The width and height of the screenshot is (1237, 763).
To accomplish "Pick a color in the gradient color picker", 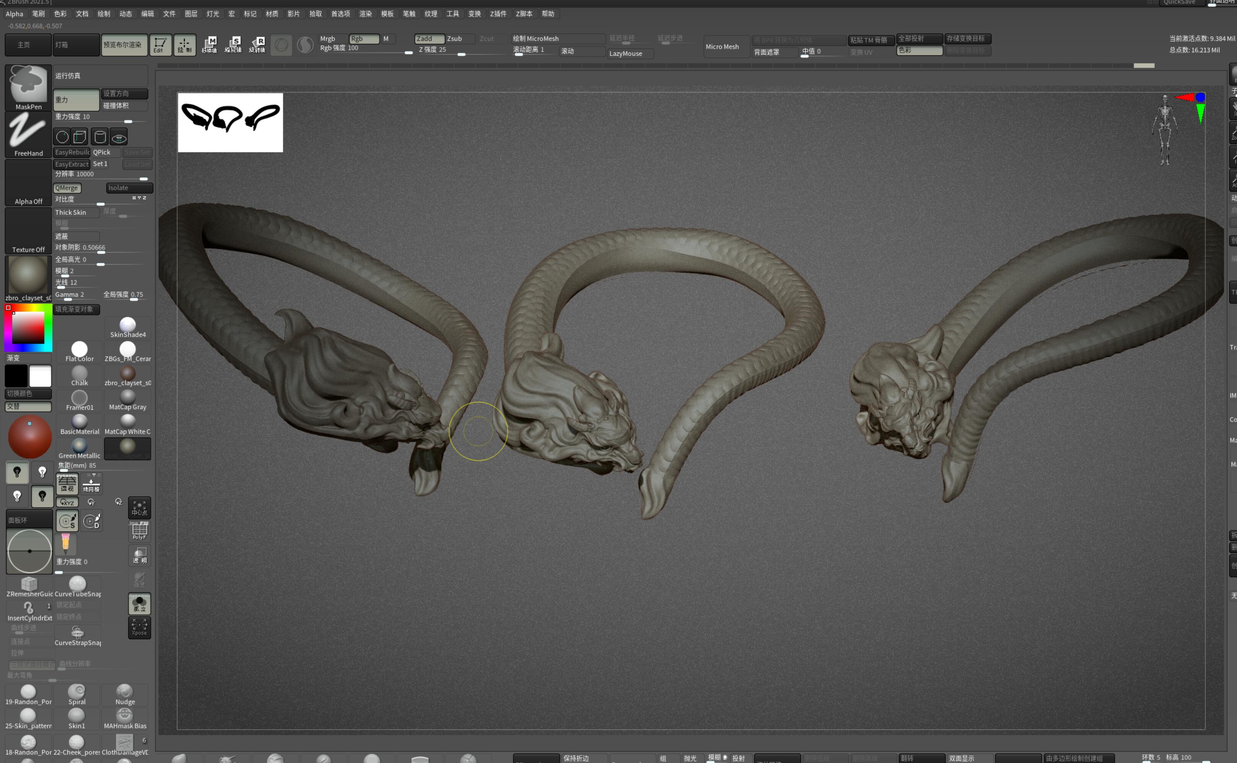I will coord(28,327).
